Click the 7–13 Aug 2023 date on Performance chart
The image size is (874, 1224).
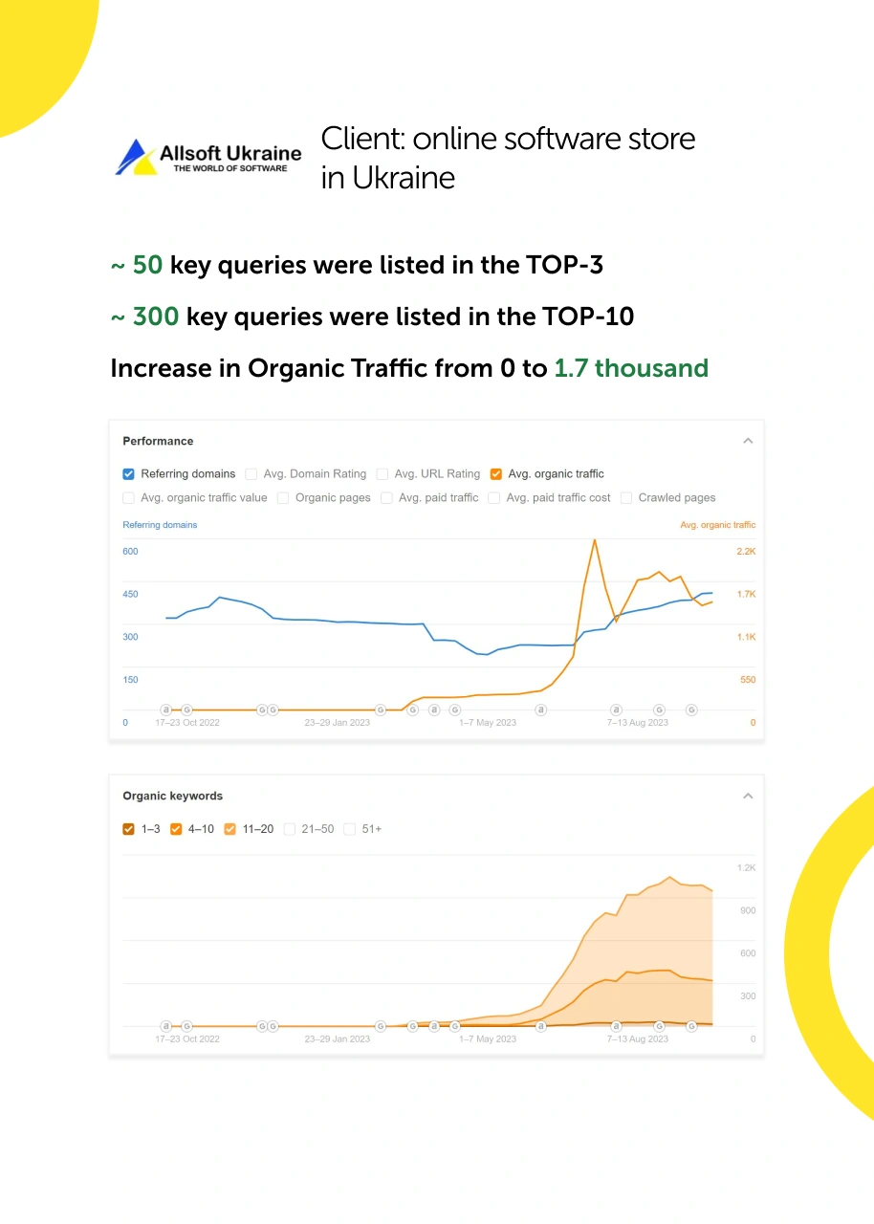pyautogui.click(x=638, y=723)
